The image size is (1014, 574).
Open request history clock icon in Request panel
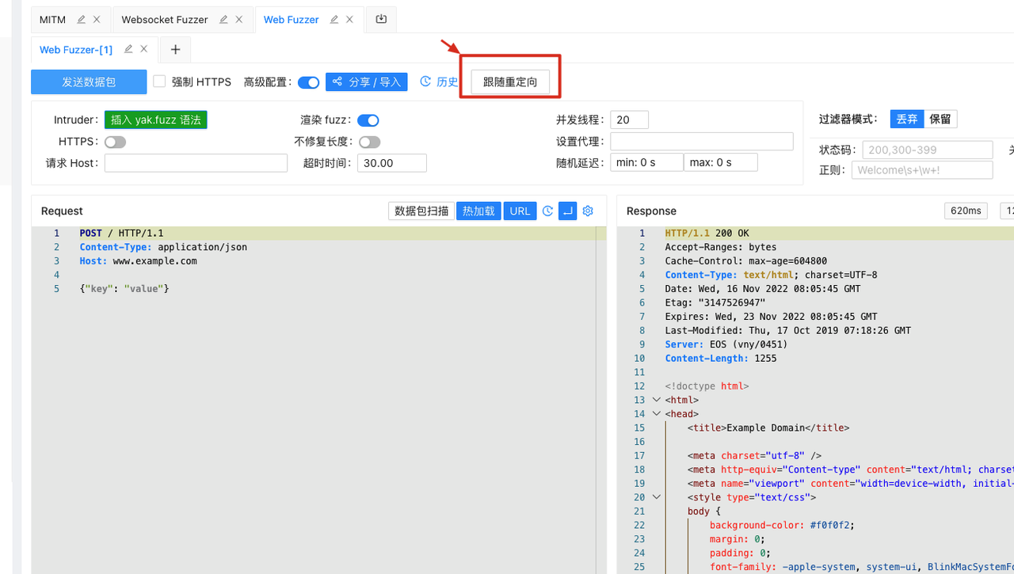click(x=547, y=211)
